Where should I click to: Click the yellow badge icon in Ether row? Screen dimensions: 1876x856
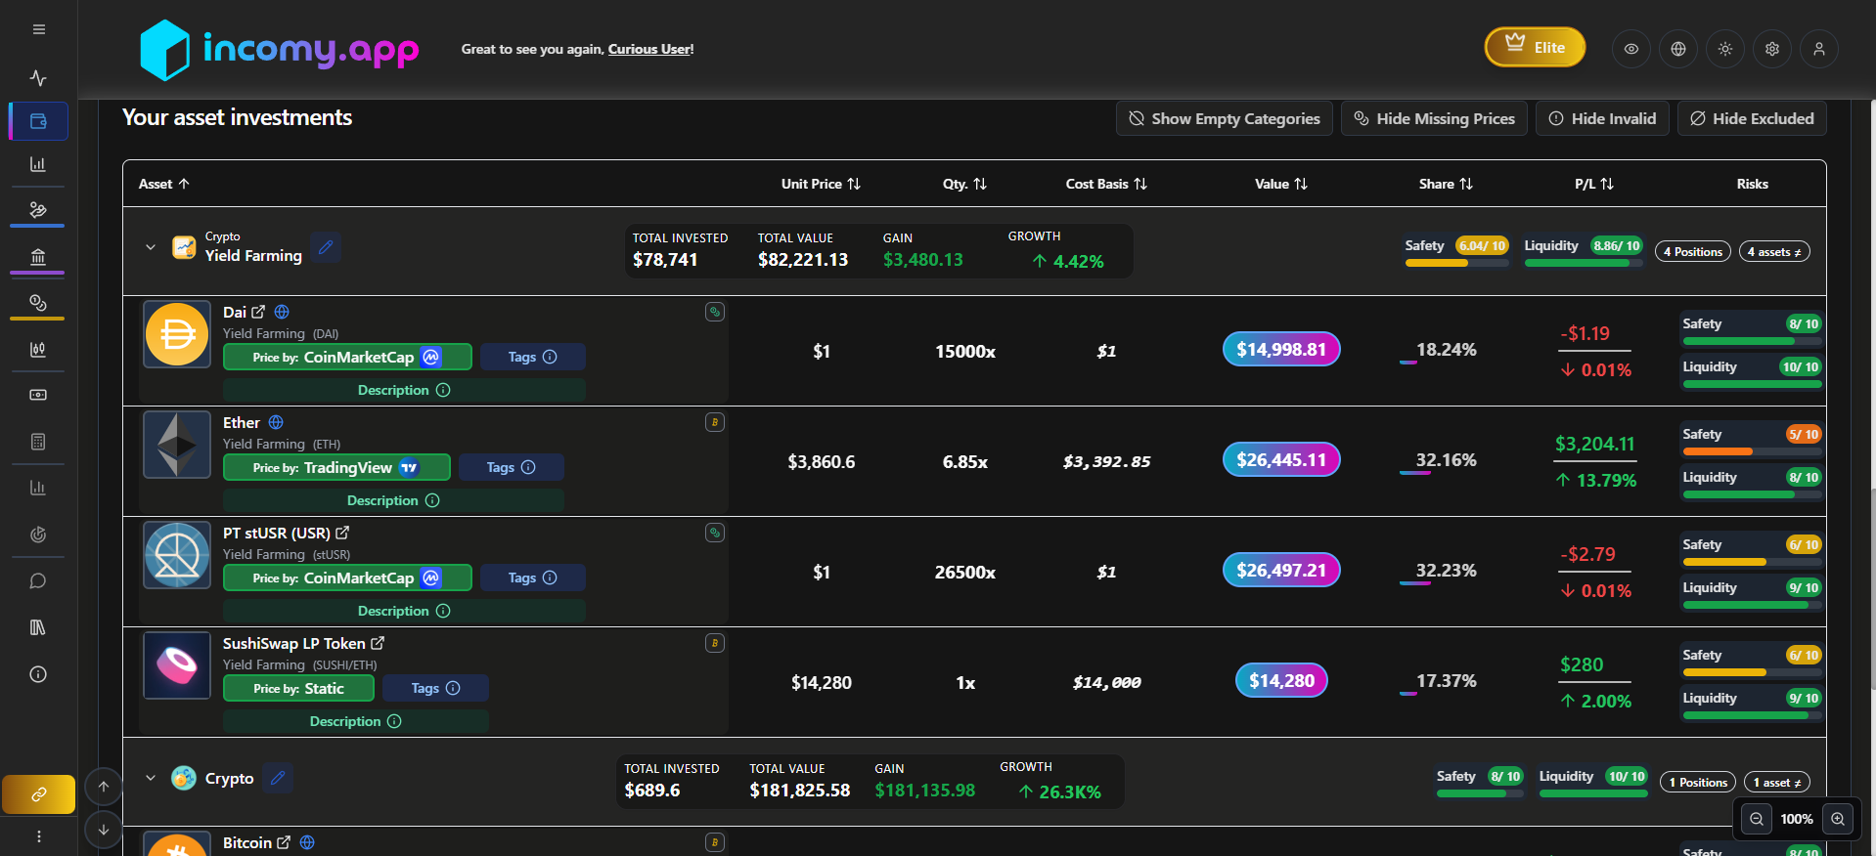(x=715, y=422)
